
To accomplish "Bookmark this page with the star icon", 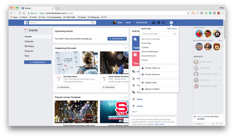I will [x=188, y=13].
